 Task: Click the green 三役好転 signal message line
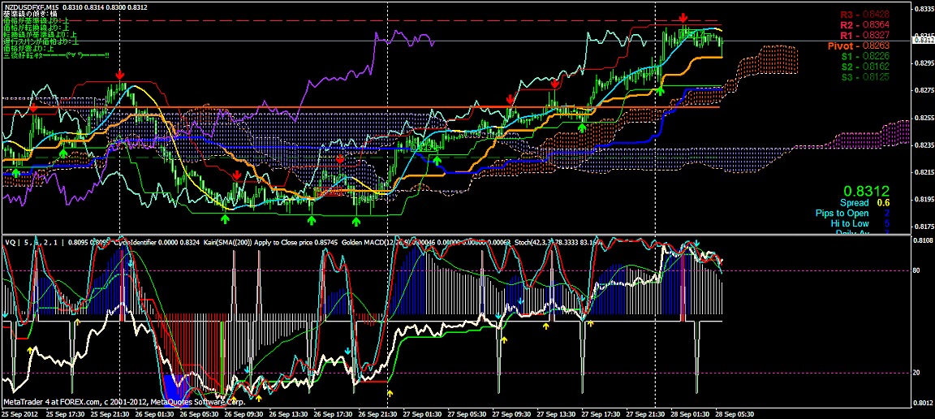pos(56,55)
